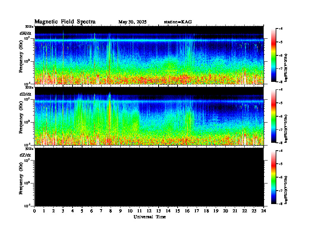Click the hour "14" tick label on the time axis
The width and height of the screenshot is (314, 242).
point(168,211)
